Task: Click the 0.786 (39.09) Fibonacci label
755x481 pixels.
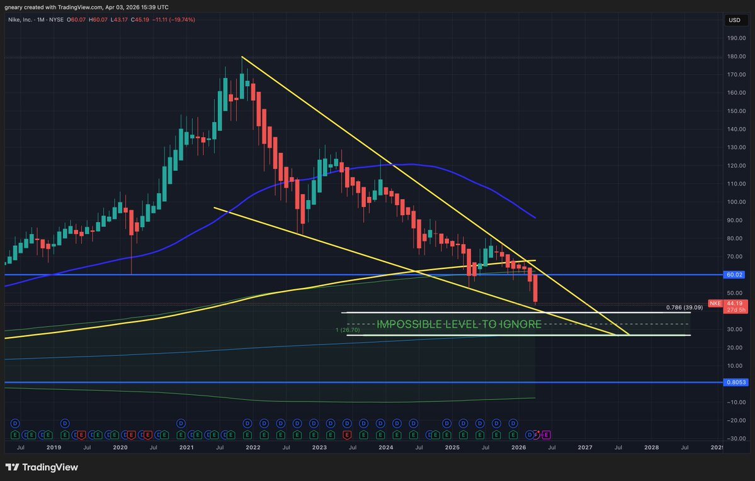Action: 684,307
